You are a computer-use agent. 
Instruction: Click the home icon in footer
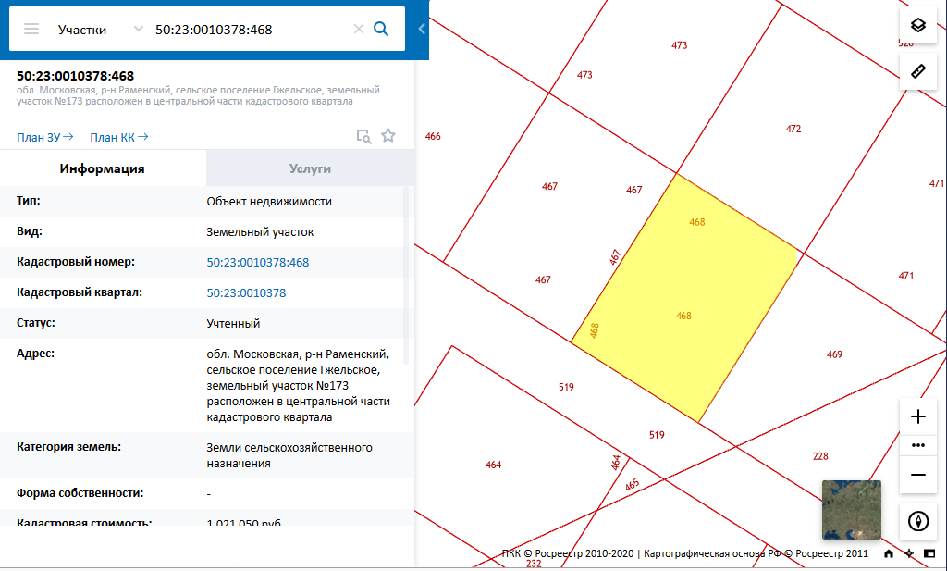889,553
